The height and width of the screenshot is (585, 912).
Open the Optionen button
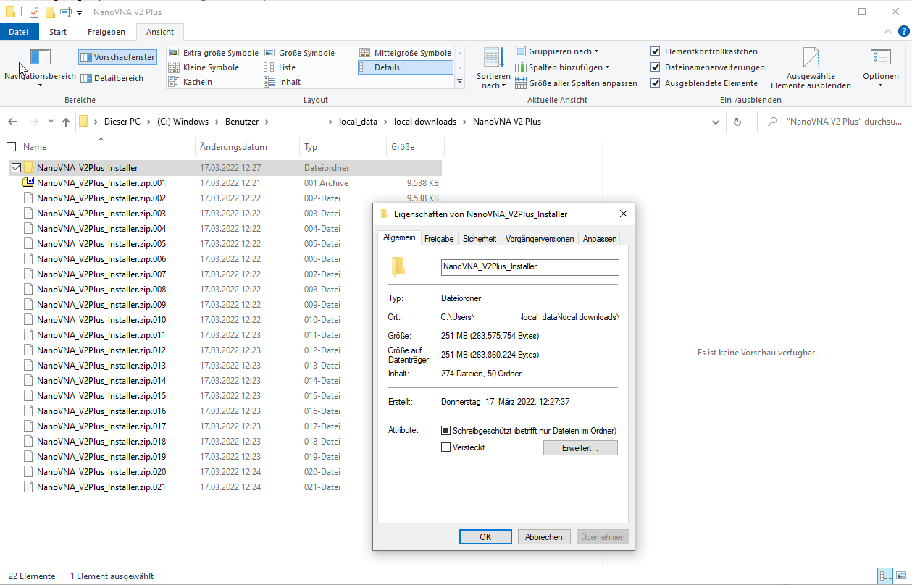pos(880,68)
